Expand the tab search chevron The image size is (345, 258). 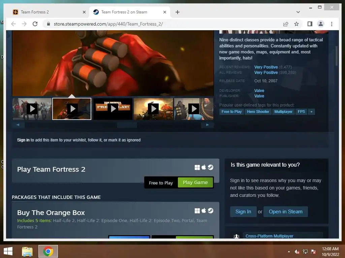point(298,12)
